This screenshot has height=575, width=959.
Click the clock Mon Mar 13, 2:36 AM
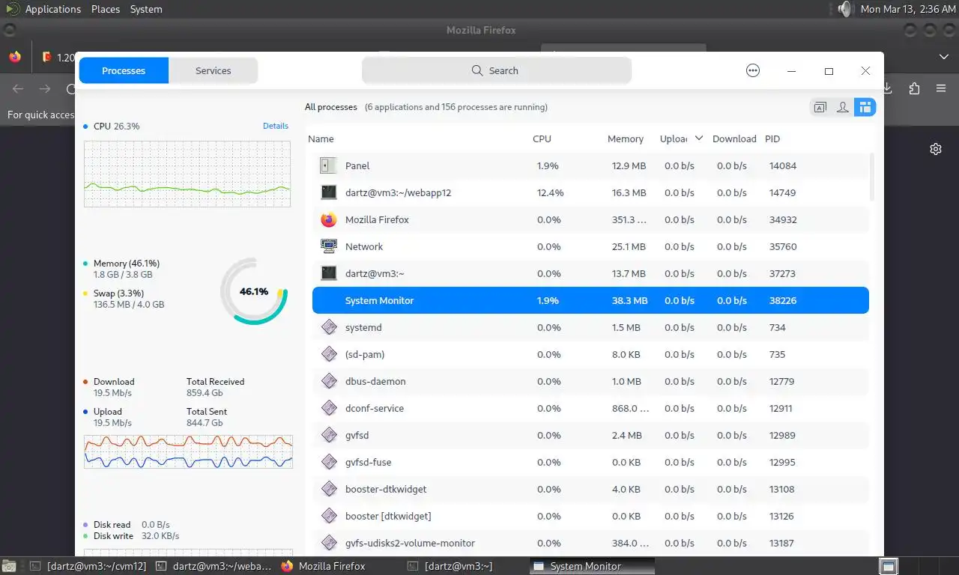coord(908,9)
